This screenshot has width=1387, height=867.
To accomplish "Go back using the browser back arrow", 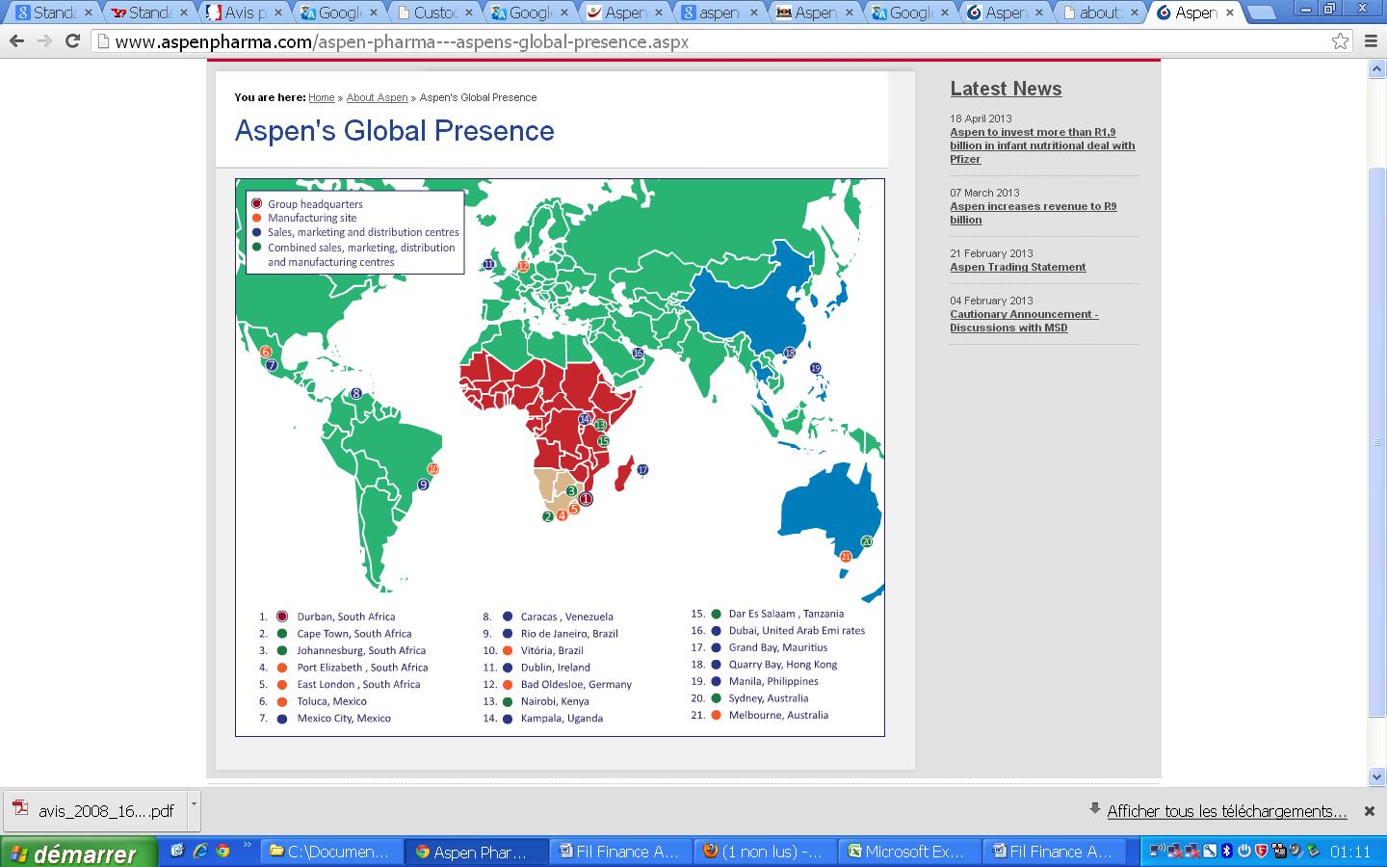I will pyautogui.click(x=16, y=41).
